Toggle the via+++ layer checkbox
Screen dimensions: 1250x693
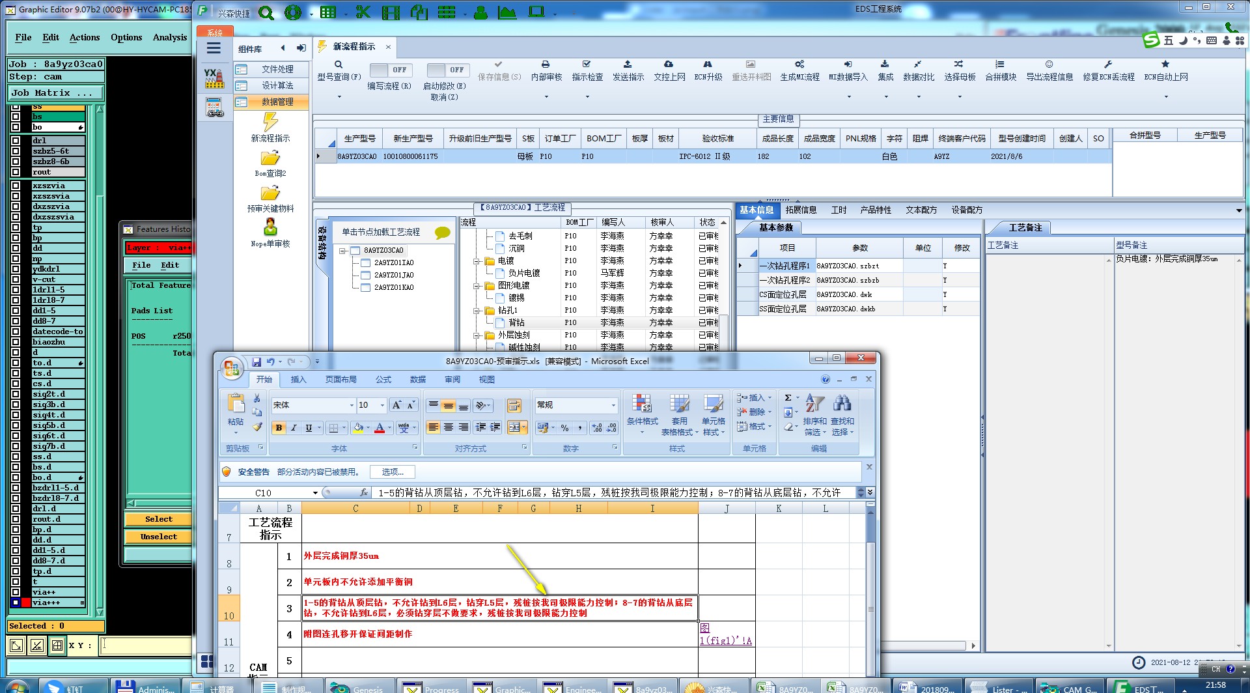pyautogui.click(x=16, y=602)
